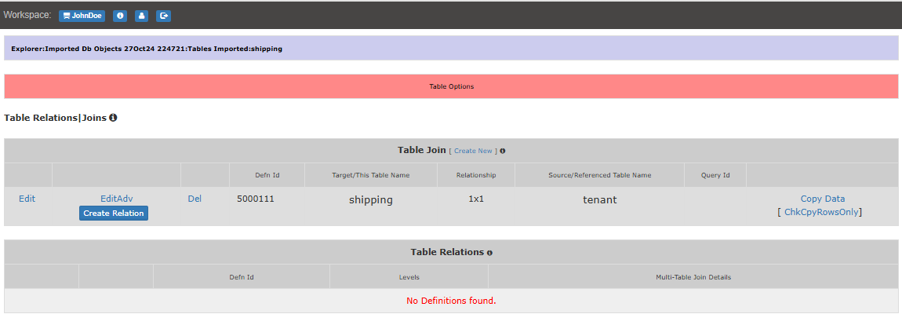Screen dimensions: 902x325
Task: Click the Workspace label text
Action: [x=27, y=16]
